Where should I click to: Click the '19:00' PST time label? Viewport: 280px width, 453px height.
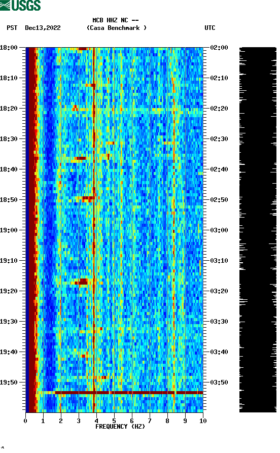[x=9, y=230]
